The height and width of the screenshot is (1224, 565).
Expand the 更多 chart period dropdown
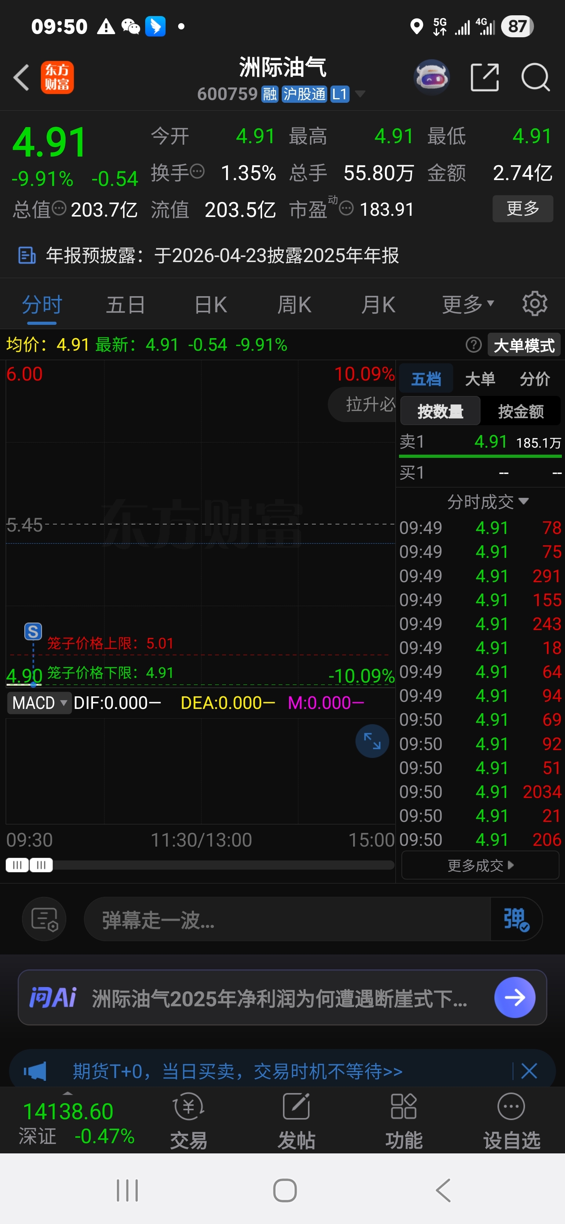tap(468, 304)
